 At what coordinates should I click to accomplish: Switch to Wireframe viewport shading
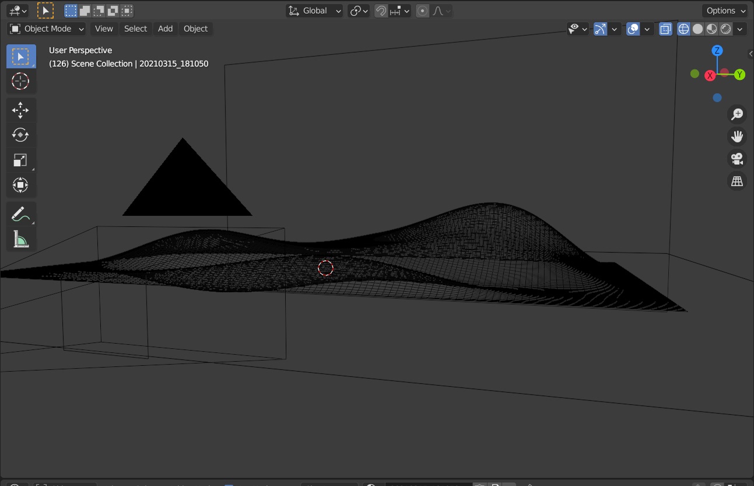pyautogui.click(x=683, y=29)
